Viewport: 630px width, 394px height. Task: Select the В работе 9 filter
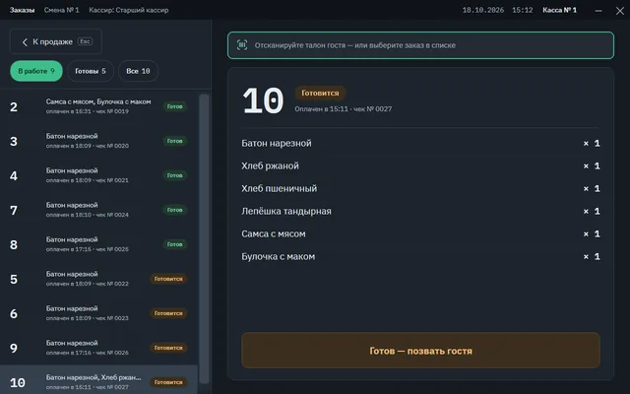(36, 71)
